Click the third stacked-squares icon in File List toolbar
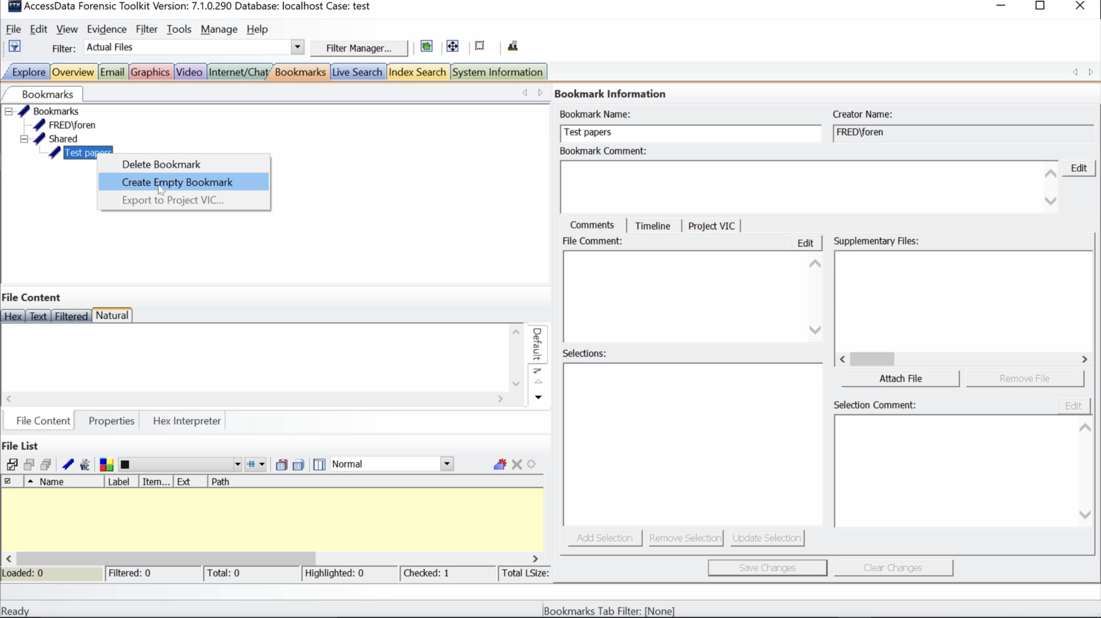 click(46, 464)
